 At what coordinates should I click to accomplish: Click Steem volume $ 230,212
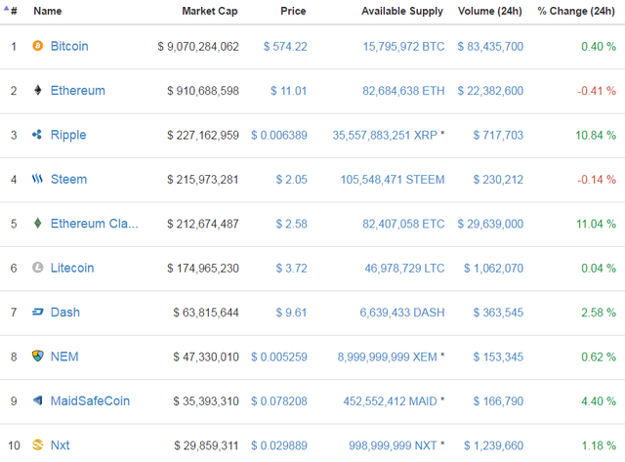pos(498,180)
